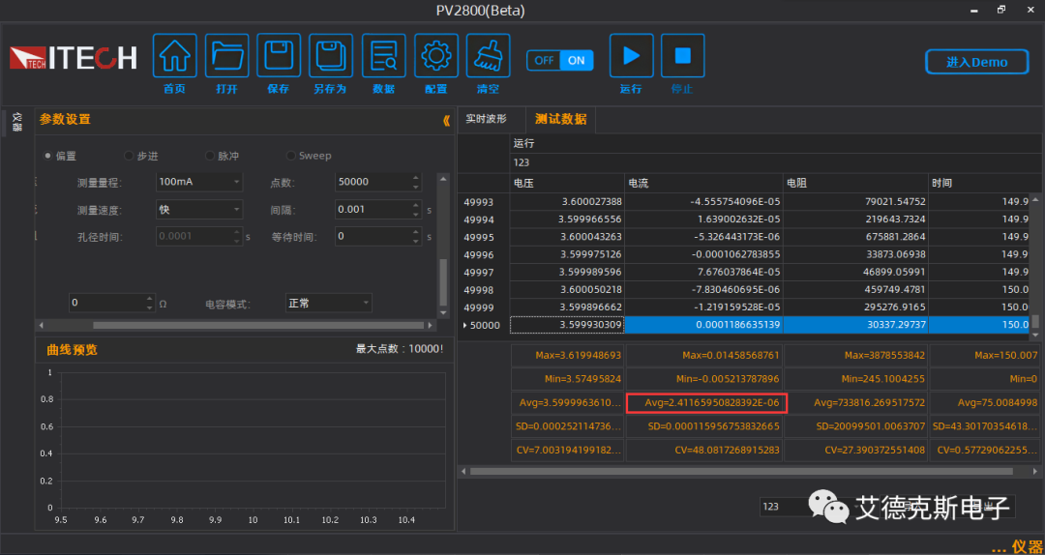Open a file with the 打开 folder icon

(226, 56)
